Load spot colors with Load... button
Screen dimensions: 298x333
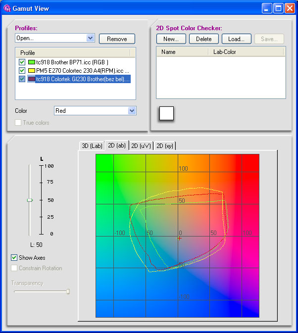pos(237,39)
